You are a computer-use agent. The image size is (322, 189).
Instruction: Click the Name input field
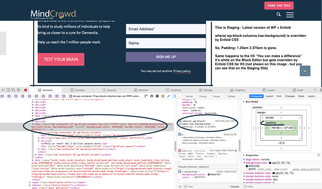click(x=166, y=43)
